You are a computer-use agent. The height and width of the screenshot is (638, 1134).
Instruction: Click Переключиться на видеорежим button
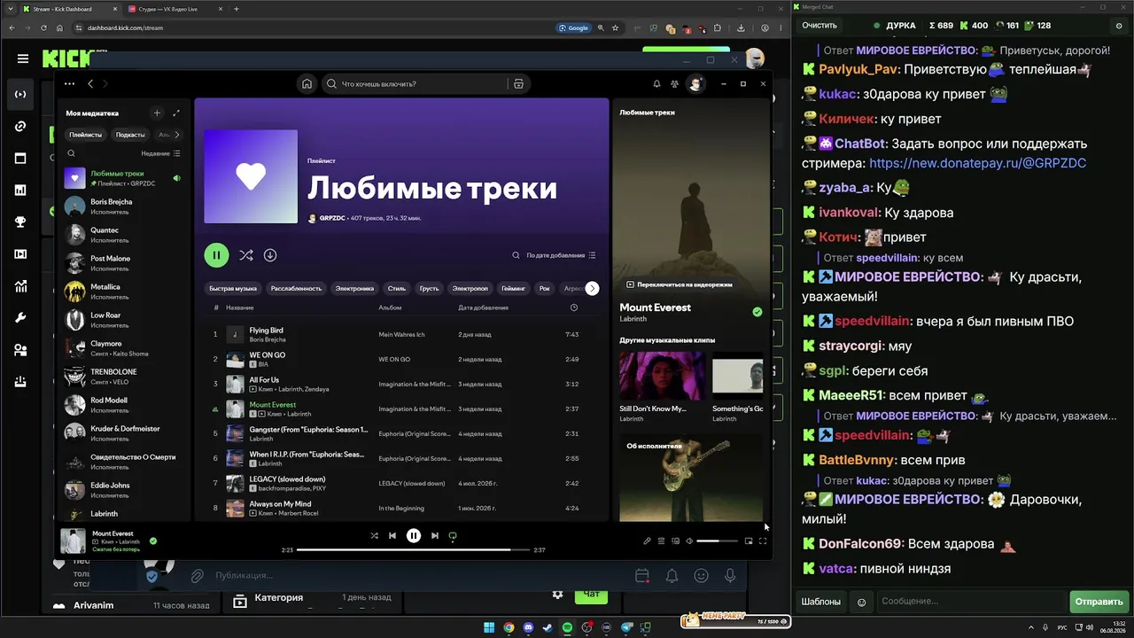[680, 284]
